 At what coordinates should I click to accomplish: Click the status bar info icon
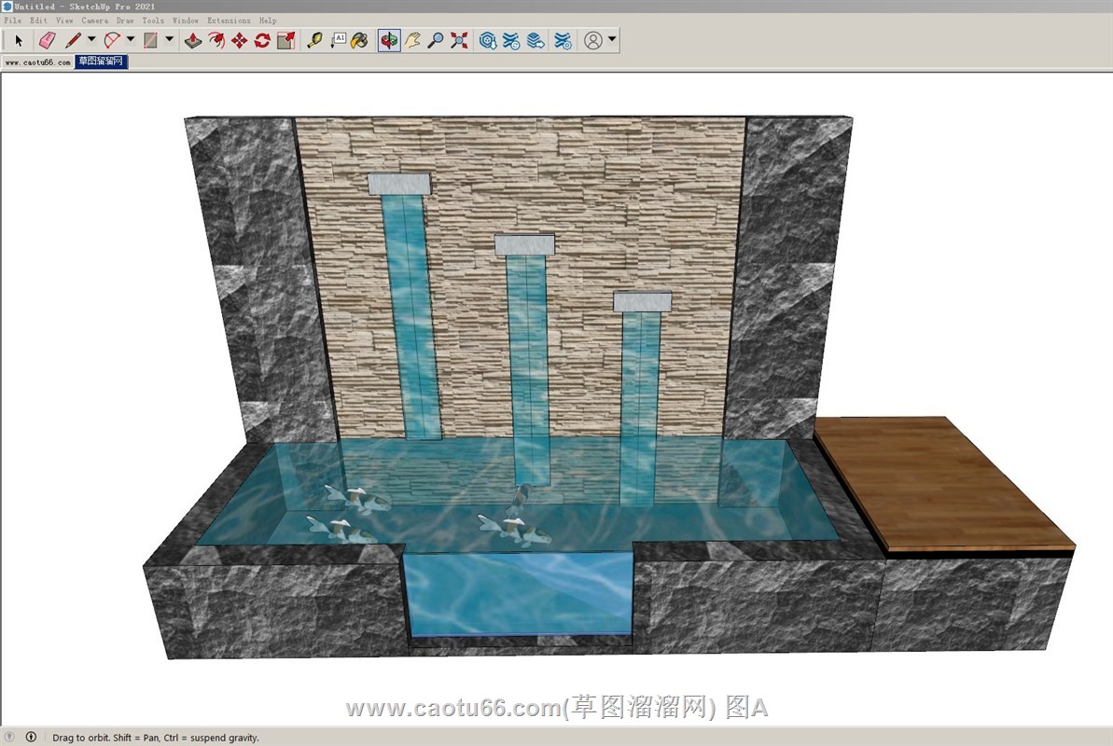(x=31, y=737)
